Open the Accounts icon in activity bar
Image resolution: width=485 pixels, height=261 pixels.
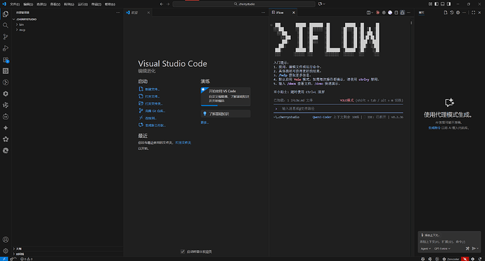(x=6, y=240)
